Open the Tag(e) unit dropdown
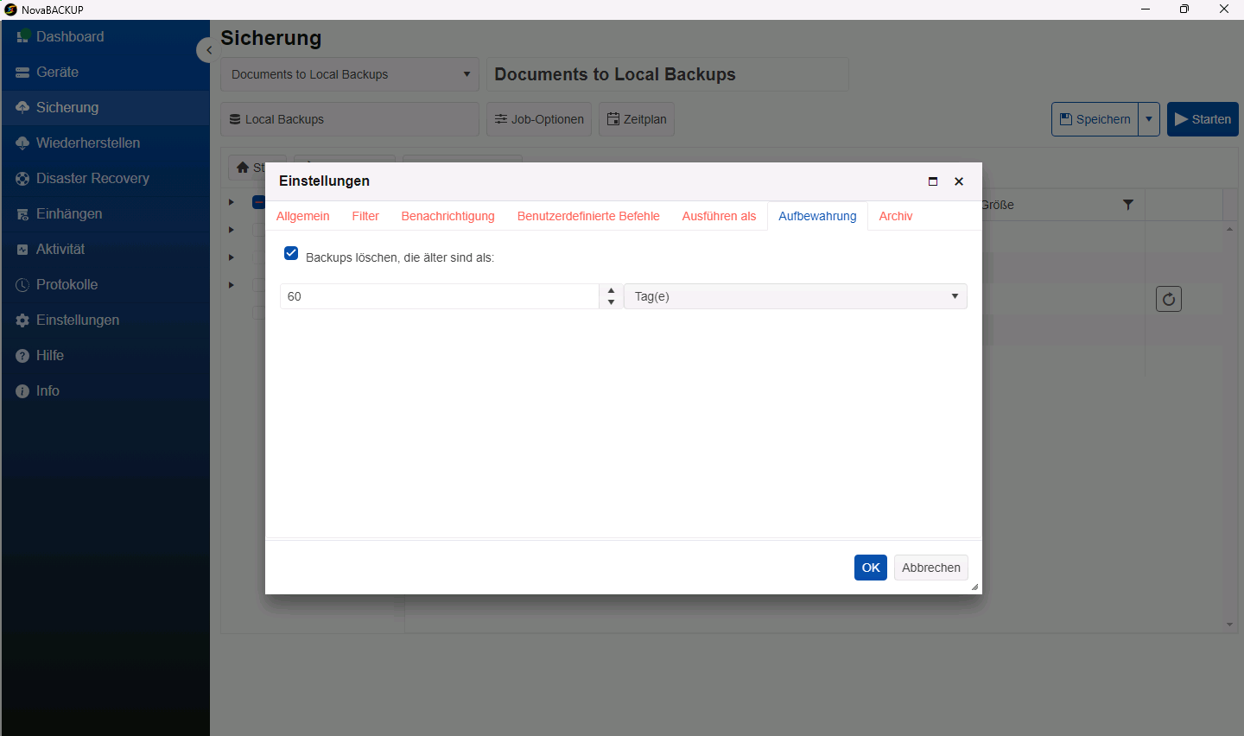Viewport: 1244px width, 736px height. coord(796,296)
